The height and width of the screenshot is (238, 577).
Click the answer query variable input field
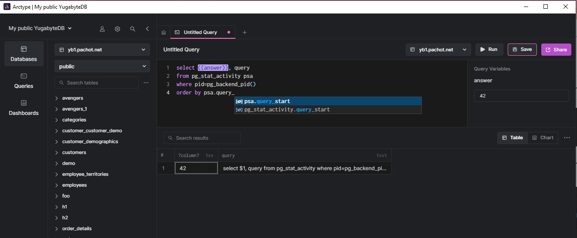click(521, 96)
